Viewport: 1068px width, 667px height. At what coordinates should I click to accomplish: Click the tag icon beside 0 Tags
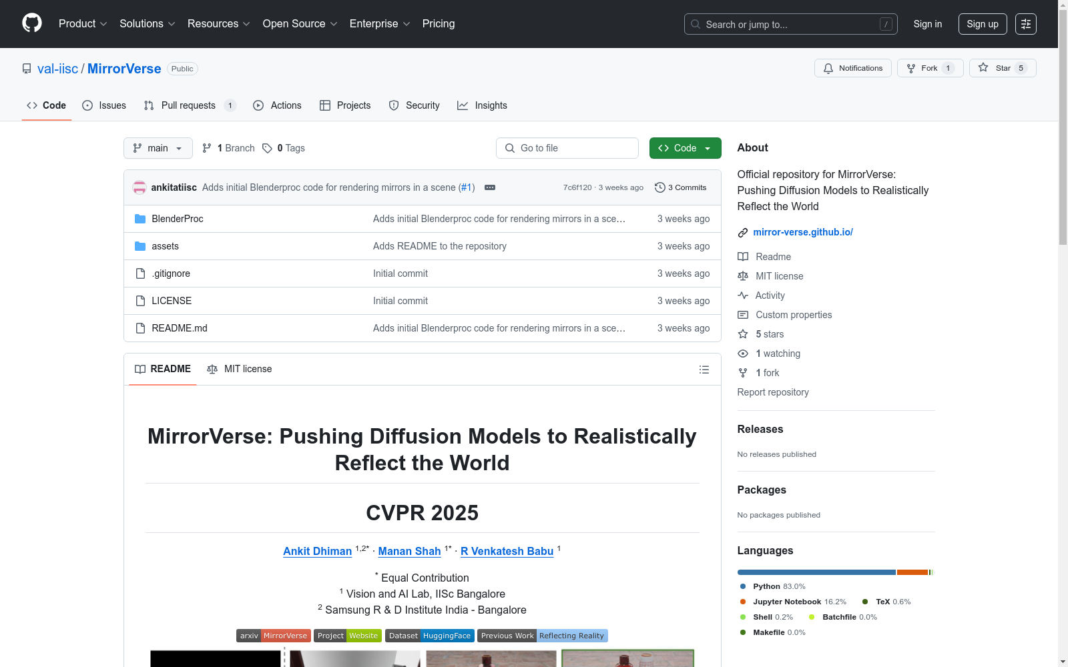coord(267,148)
